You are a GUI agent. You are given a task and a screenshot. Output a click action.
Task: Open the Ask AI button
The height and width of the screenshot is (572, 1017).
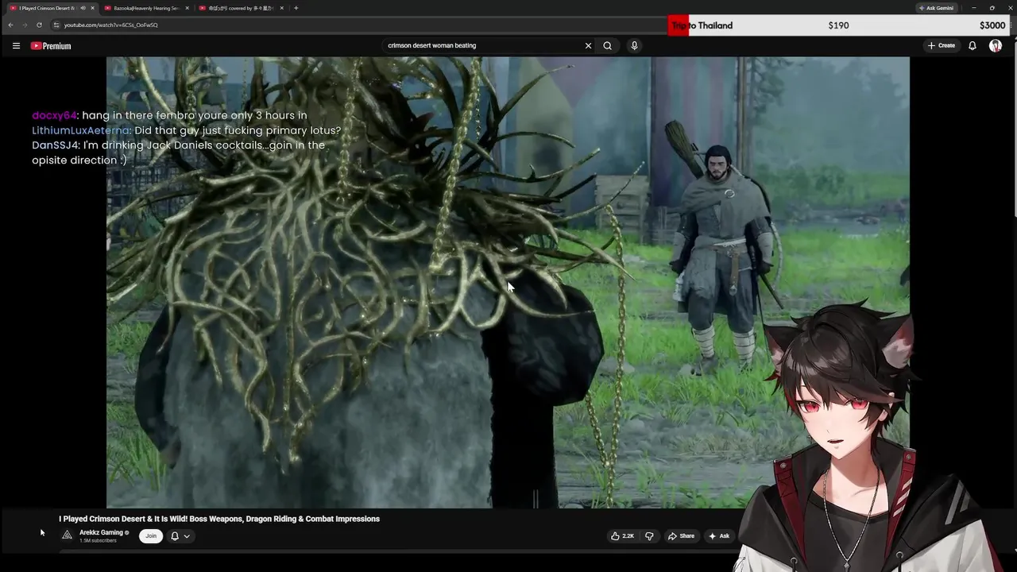click(719, 536)
